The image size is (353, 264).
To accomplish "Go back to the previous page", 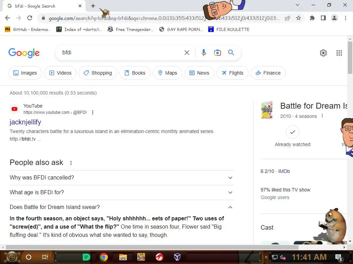I will [8, 18].
